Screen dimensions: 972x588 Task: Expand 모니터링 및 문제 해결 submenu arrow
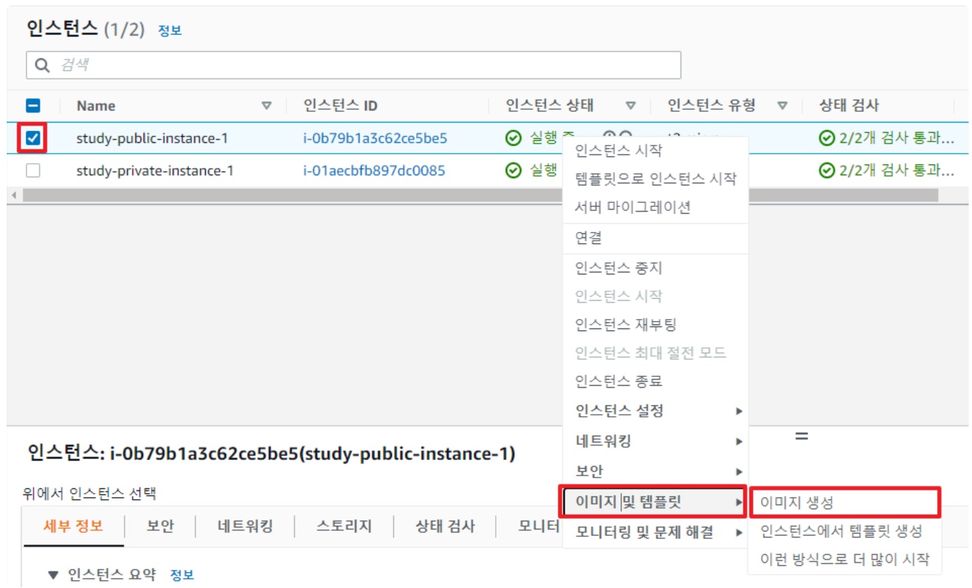[739, 533]
